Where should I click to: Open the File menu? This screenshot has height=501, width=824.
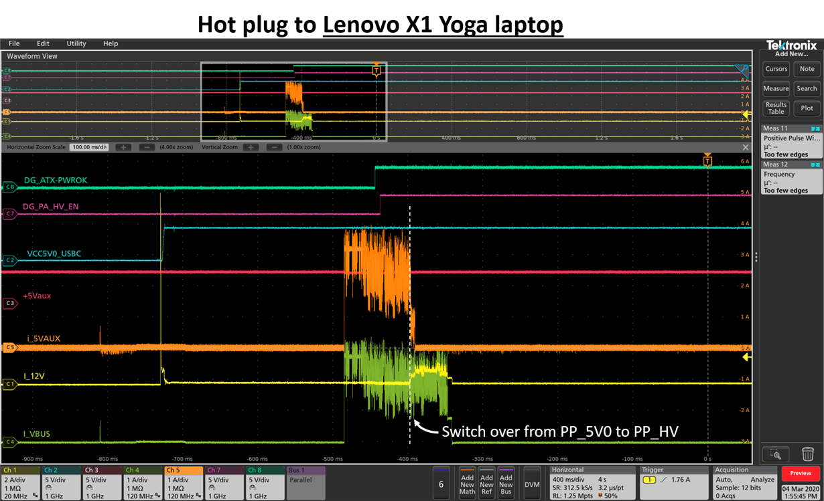click(x=13, y=43)
